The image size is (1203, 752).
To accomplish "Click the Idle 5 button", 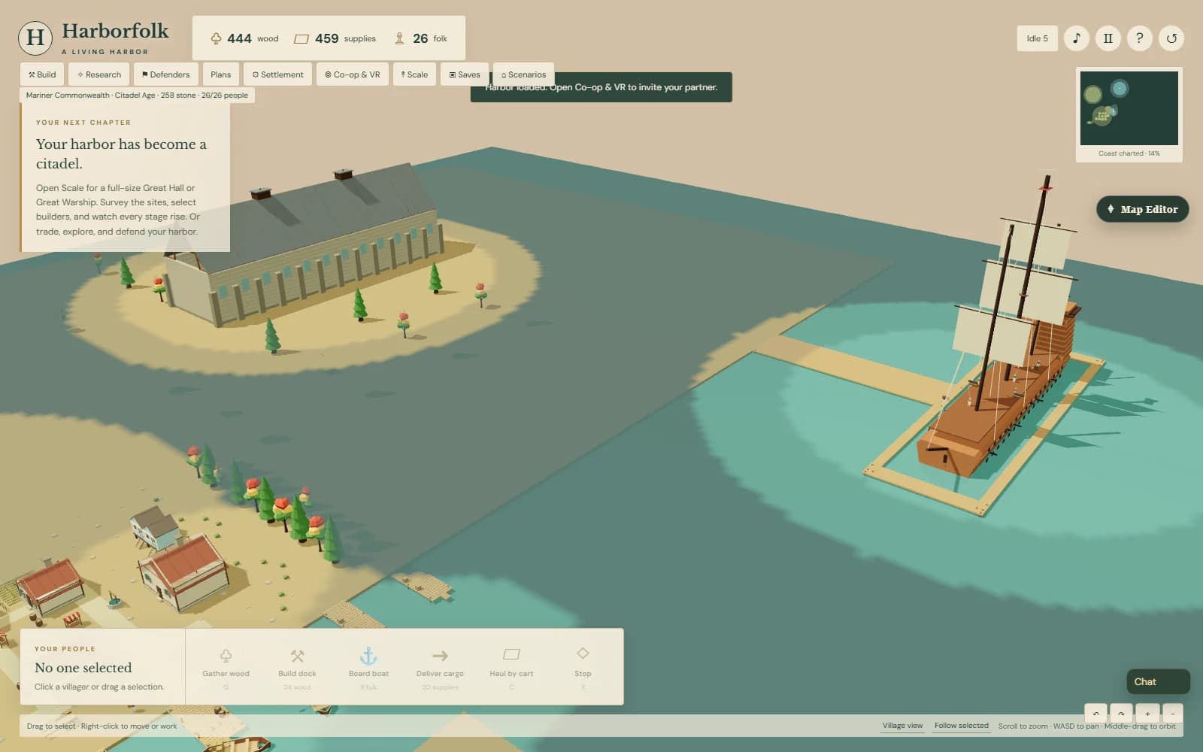I will (1037, 38).
